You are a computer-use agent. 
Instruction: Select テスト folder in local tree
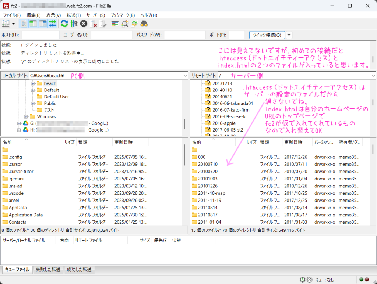click(x=49, y=110)
